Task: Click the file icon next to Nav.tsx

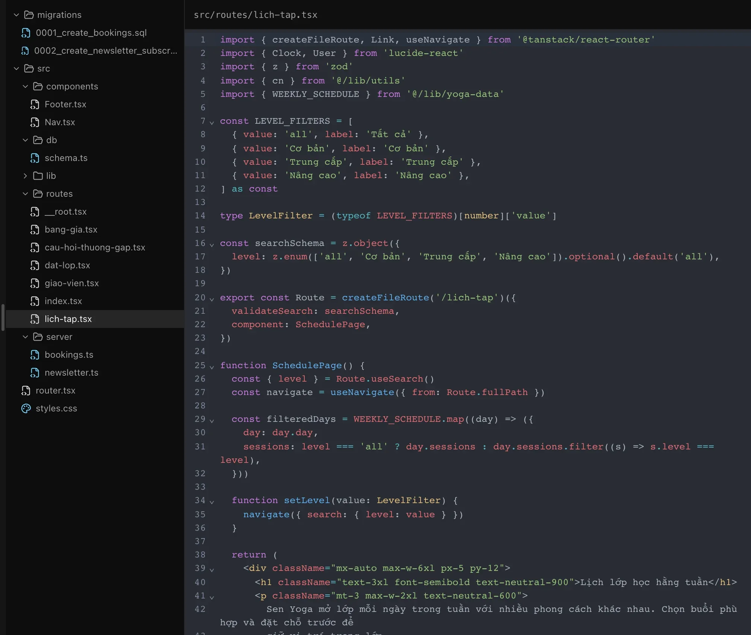Action: coord(35,122)
